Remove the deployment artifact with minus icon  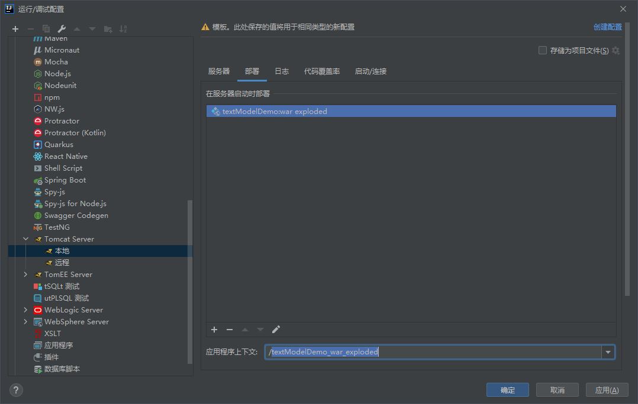pos(230,330)
